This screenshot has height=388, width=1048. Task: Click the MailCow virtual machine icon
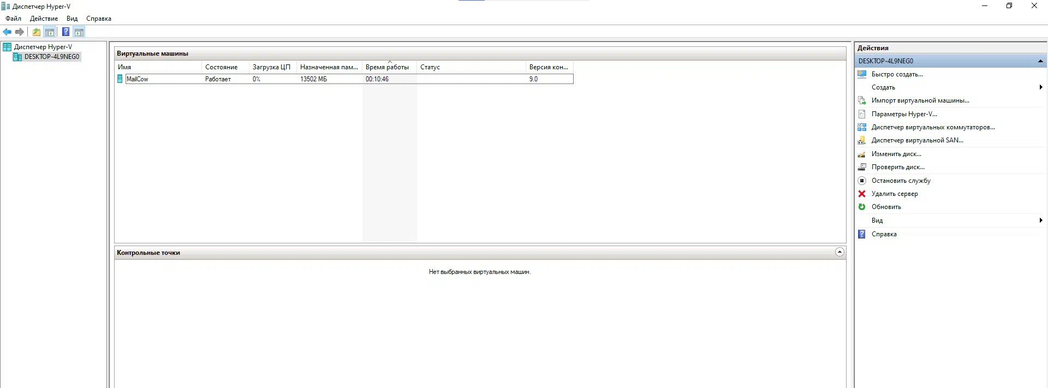[x=120, y=79]
